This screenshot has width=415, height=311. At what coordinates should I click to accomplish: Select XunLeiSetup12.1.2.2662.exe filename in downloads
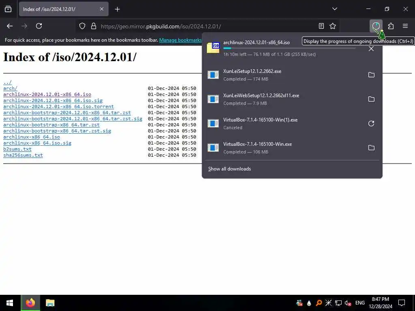(x=252, y=71)
